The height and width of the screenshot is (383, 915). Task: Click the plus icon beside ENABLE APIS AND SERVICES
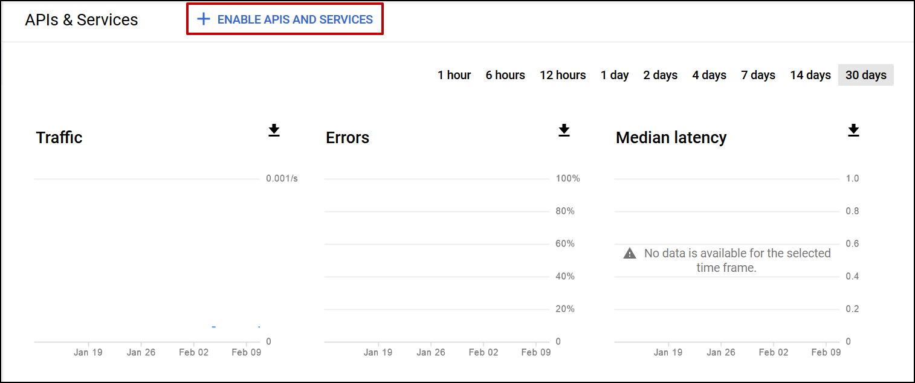203,19
